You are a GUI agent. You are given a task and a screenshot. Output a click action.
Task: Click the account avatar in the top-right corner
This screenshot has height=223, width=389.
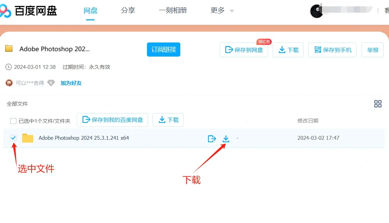[x=316, y=11]
